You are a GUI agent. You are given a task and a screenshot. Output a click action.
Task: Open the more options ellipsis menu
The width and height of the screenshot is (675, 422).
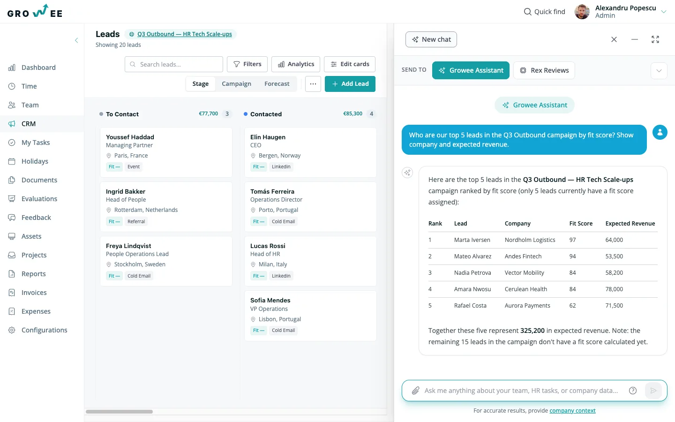(313, 84)
